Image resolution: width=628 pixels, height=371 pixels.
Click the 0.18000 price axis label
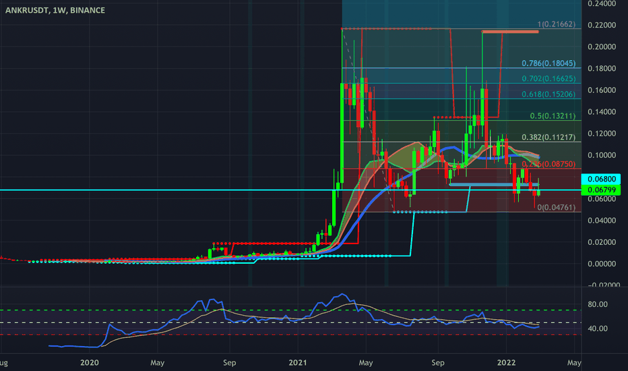[x=602, y=68]
